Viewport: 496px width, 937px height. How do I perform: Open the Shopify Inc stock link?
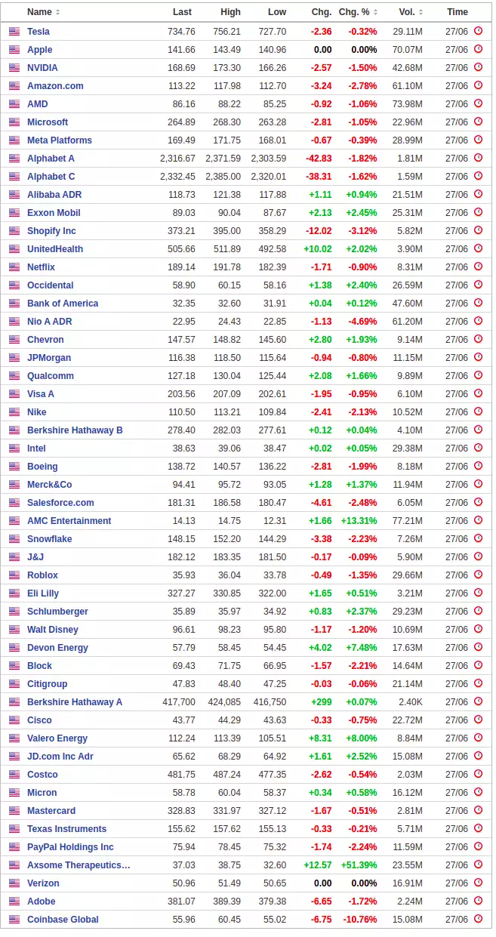(51, 231)
